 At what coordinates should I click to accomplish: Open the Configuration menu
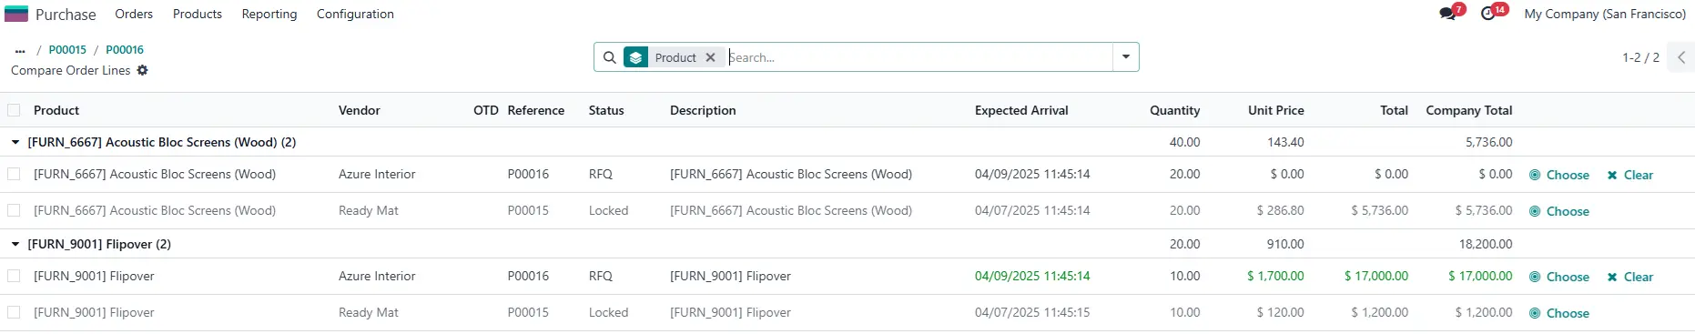point(355,14)
